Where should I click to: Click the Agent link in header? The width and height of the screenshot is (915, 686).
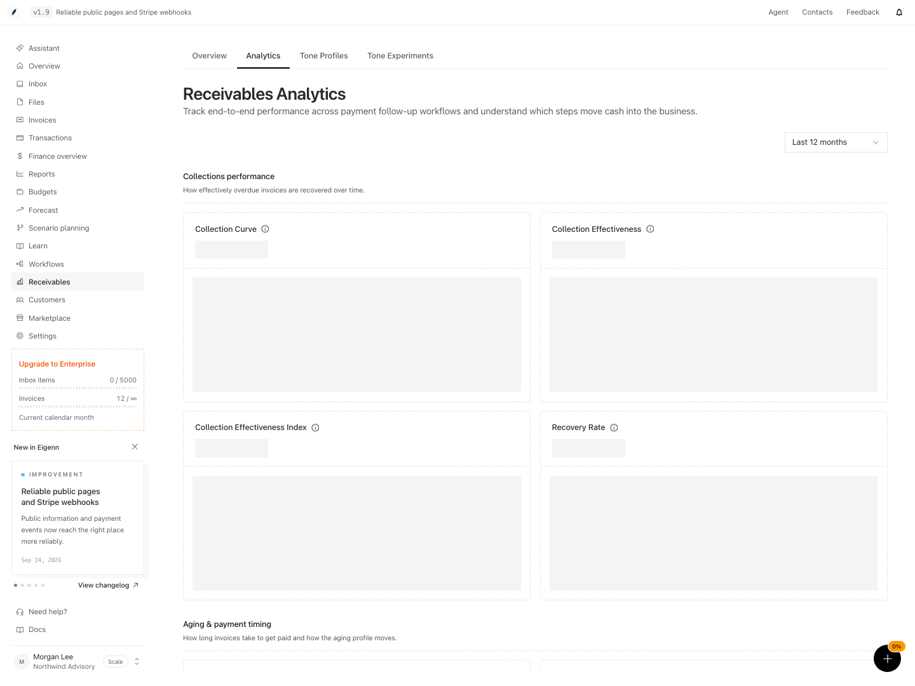778,12
